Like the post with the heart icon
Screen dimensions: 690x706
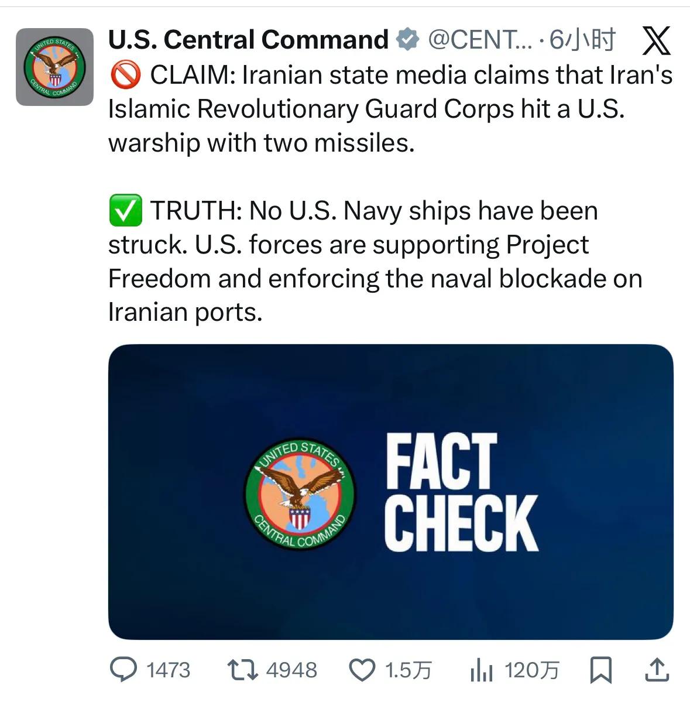coord(362,670)
